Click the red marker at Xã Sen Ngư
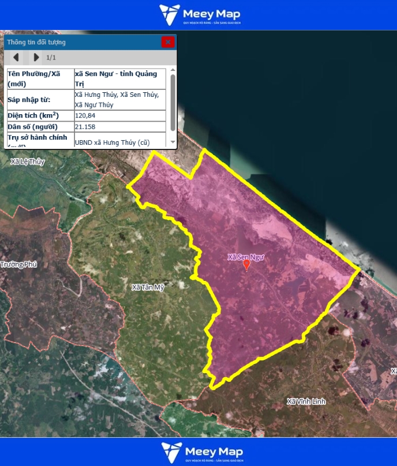 coord(247,265)
